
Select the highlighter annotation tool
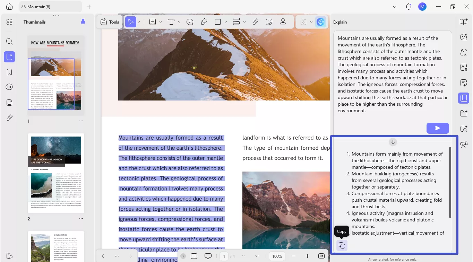pyautogui.click(x=204, y=21)
